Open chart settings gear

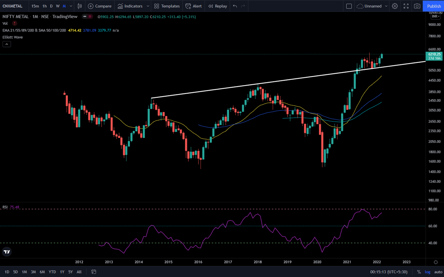coord(395,6)
